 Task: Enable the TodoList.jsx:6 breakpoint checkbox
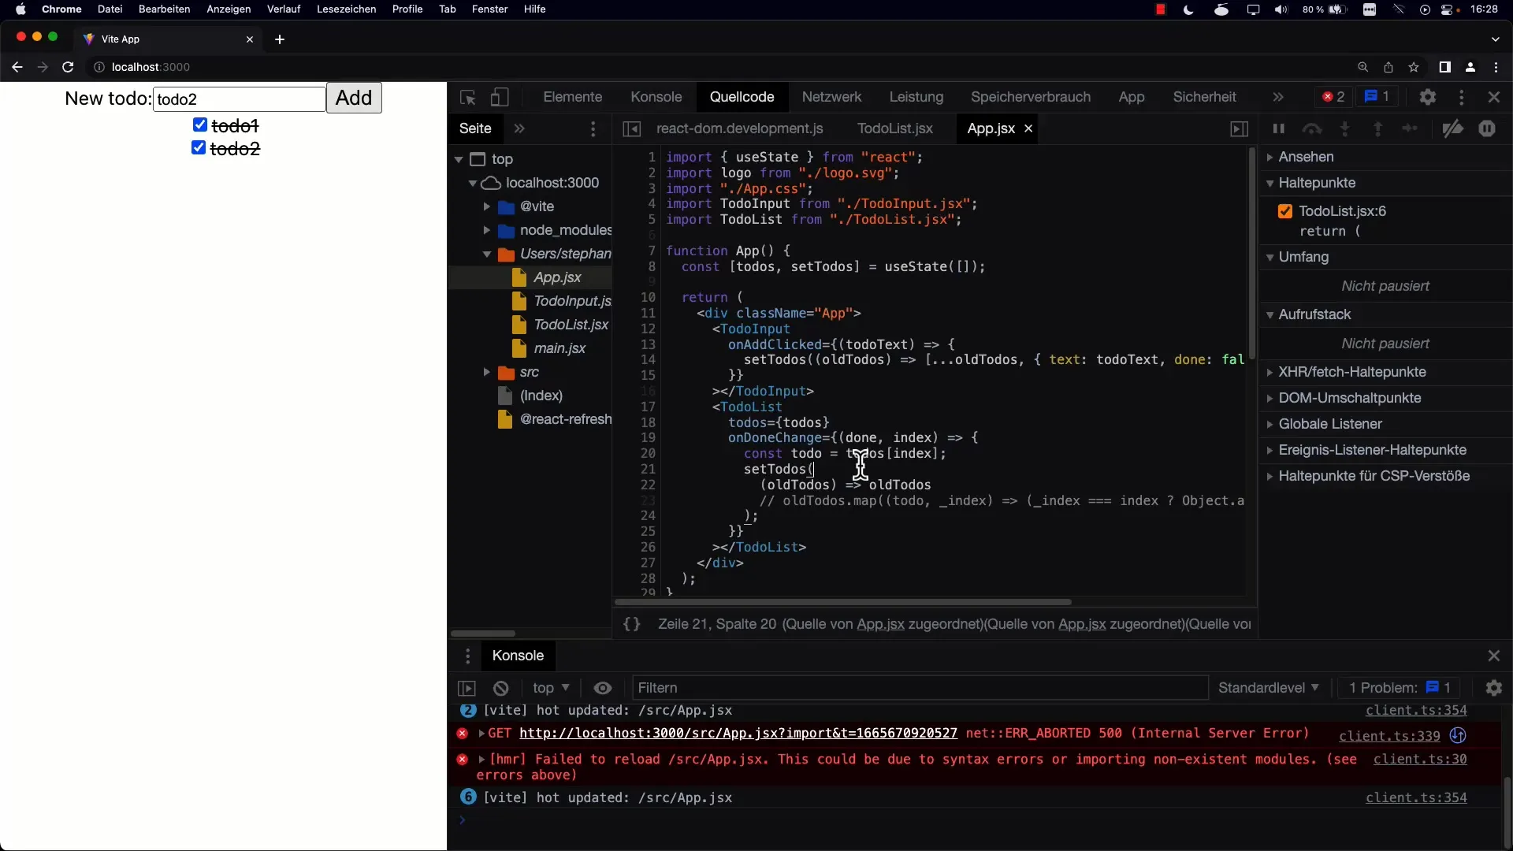click(x=1285, y=210)
